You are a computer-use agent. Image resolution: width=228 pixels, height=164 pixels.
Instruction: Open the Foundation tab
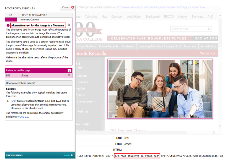(x=190, y=46)
